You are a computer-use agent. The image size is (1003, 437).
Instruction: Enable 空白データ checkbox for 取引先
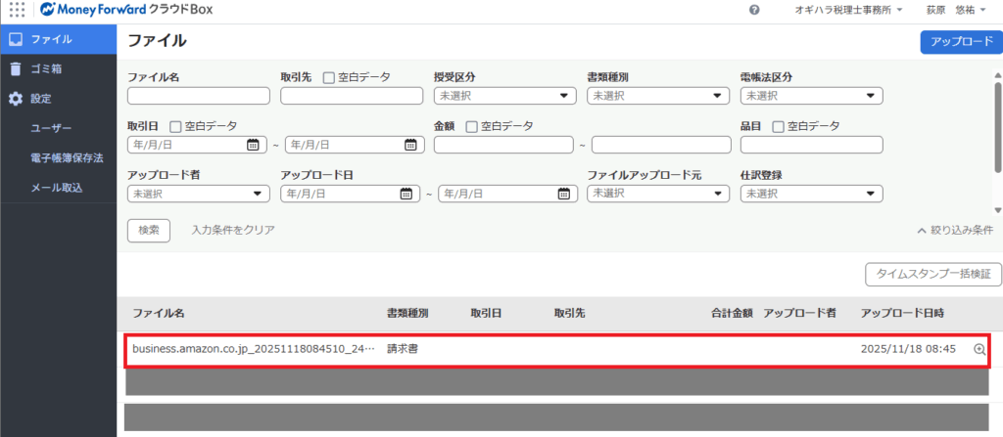point(329,76)
